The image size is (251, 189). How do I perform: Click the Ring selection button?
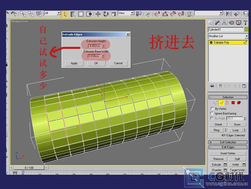tap(216, 130)
